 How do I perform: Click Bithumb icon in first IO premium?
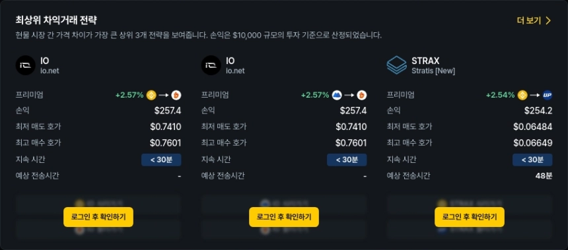[x=176, y=95]
